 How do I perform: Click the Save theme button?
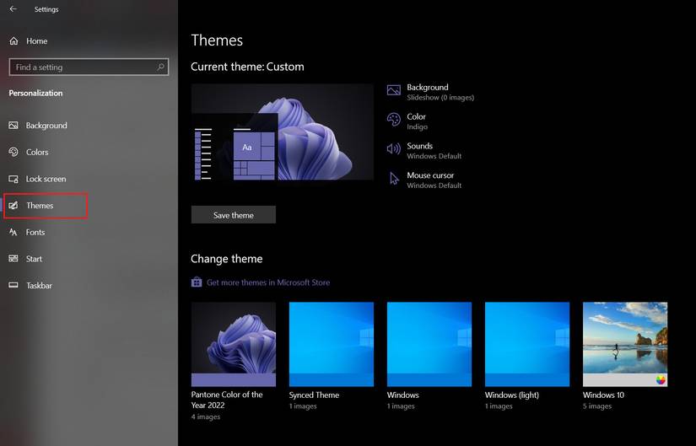point(234,215)
